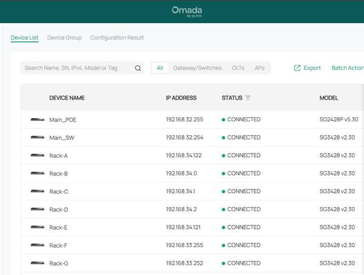The width and height of the screenshot is (364, 275).
Task: Click the Rack-G switch device icon
Action: 37,263
